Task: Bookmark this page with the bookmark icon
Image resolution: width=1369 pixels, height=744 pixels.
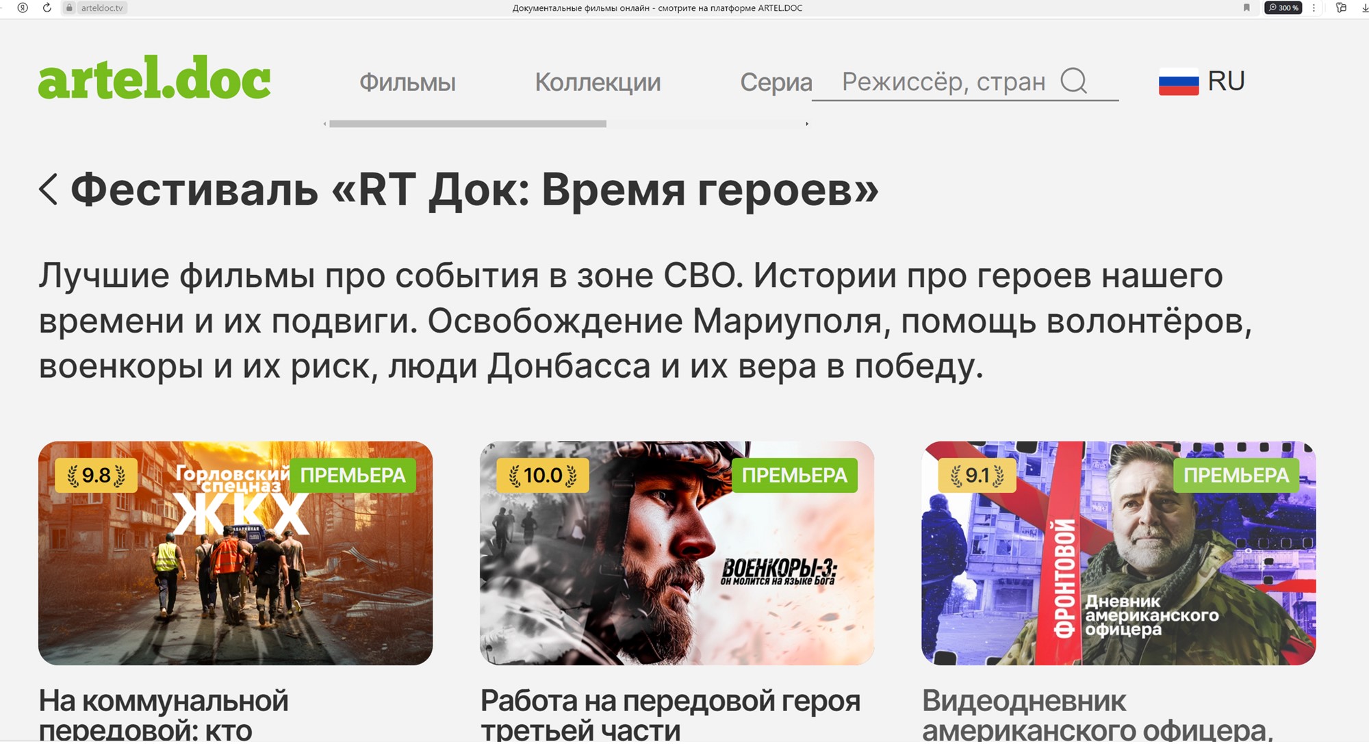Action: click(x=1246, y=8)
